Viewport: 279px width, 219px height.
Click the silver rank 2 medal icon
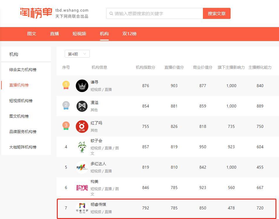point(66,105)
